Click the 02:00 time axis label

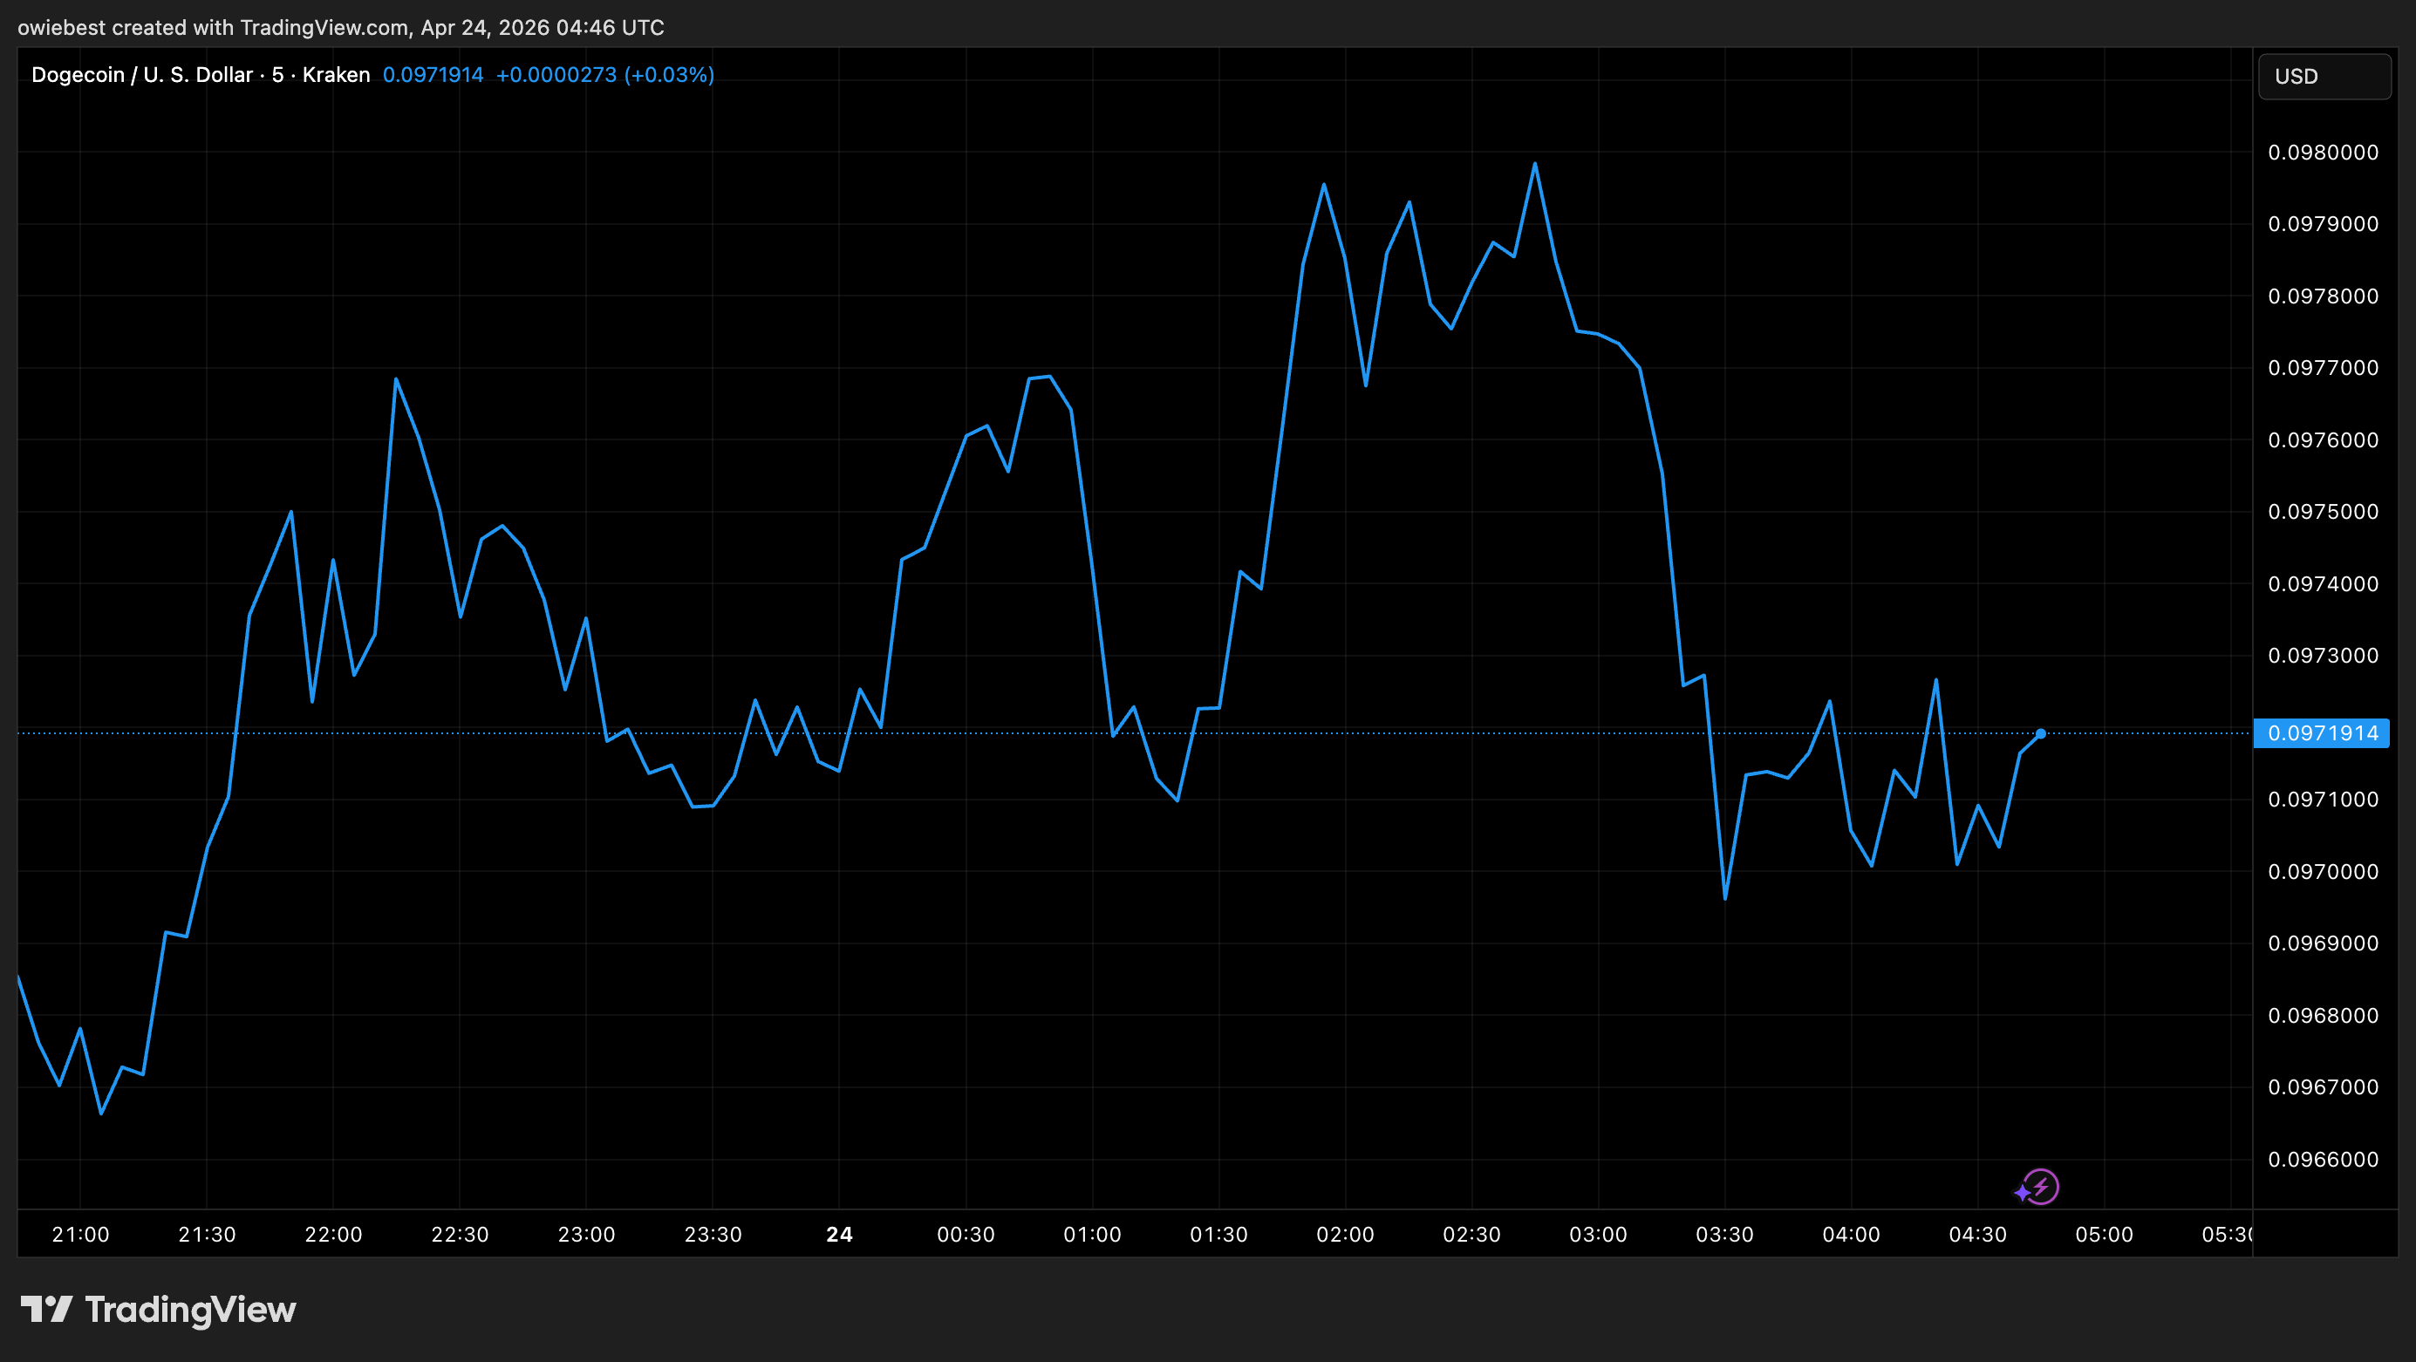click(1345, 1235)
